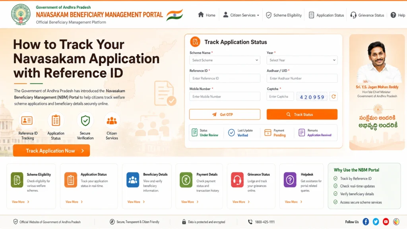This screenshot has height=229, width=407.
Task: Click the 'Navasakam Beneficiary Management Portal' title
Action: click(99, 15)
